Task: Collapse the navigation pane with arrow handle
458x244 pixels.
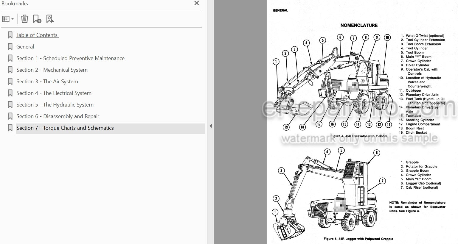Action: click(x=211, y=126)
